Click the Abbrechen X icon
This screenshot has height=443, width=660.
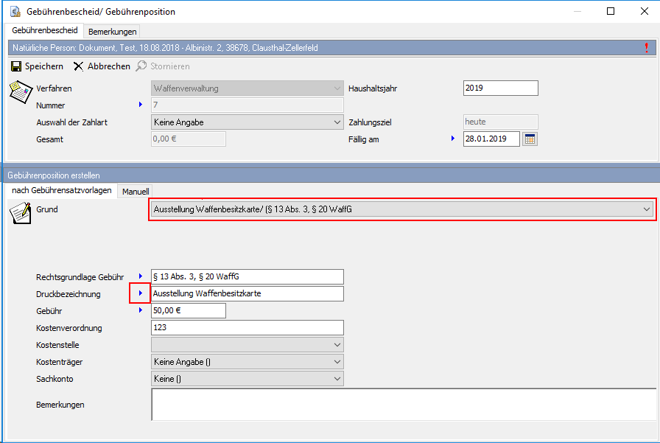coord(79,66)
